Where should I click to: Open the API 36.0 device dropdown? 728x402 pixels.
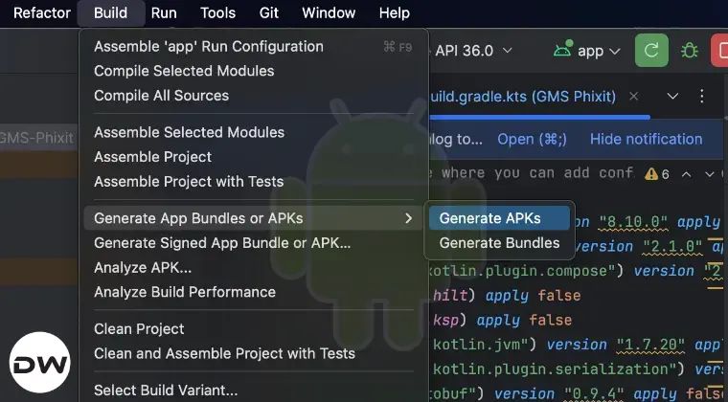(473, 51)
